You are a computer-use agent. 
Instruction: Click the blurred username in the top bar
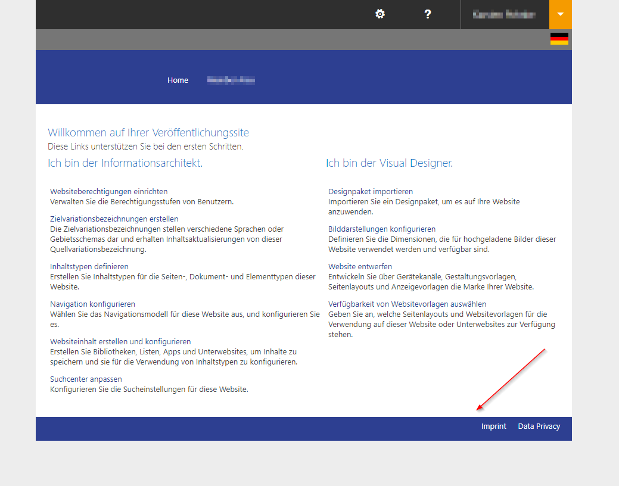click(505, 14)
